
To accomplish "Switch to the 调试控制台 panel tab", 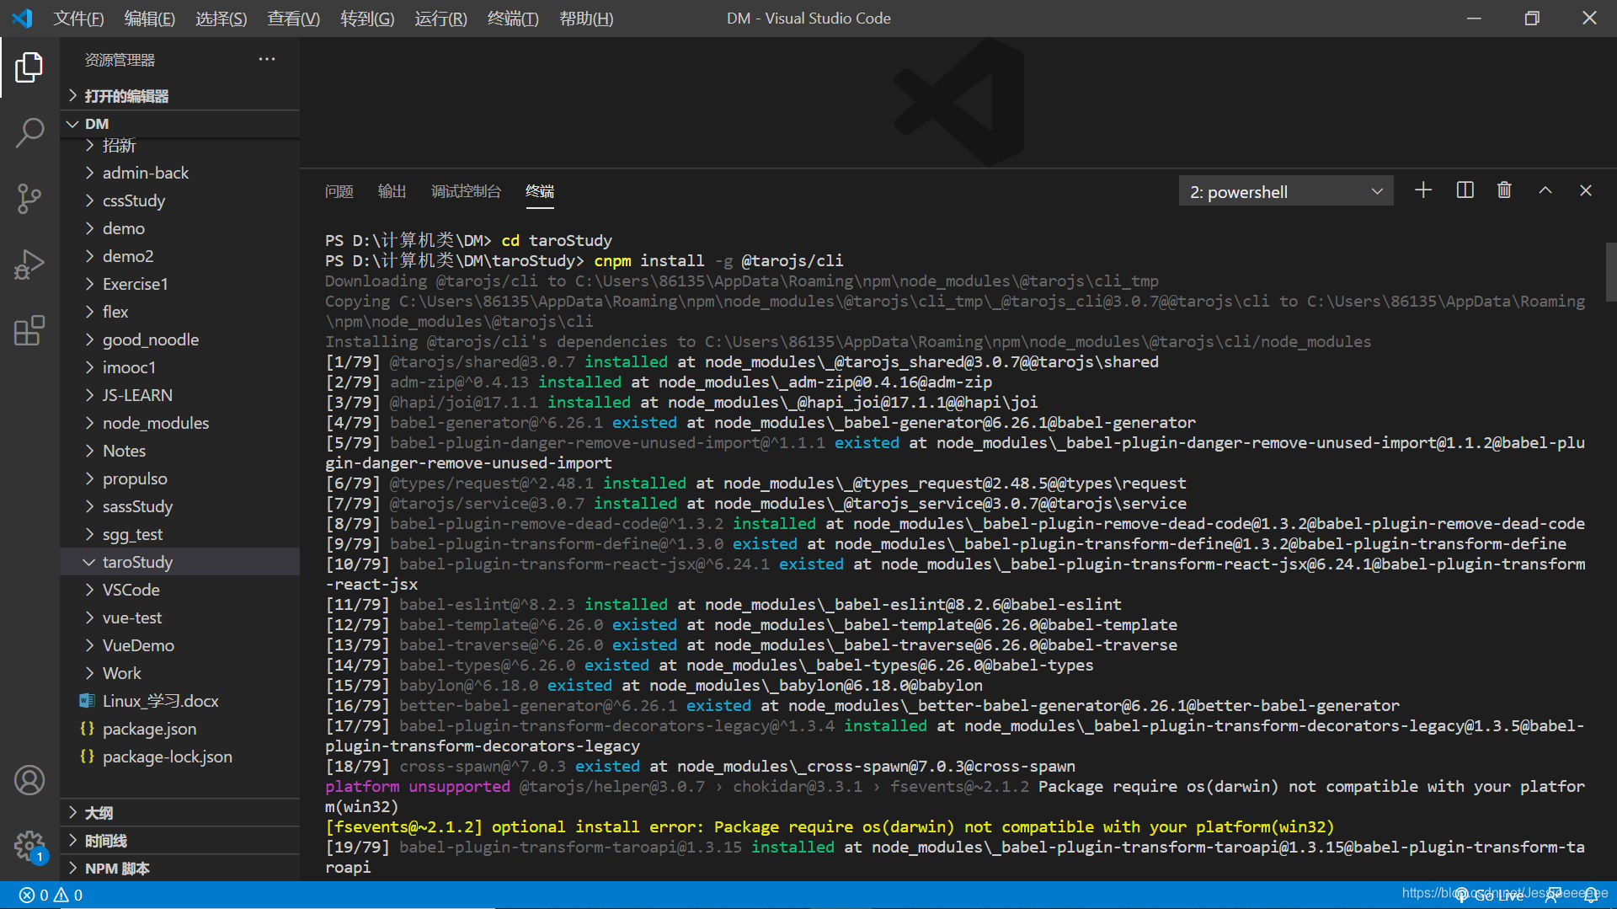I will pos(466,191).
